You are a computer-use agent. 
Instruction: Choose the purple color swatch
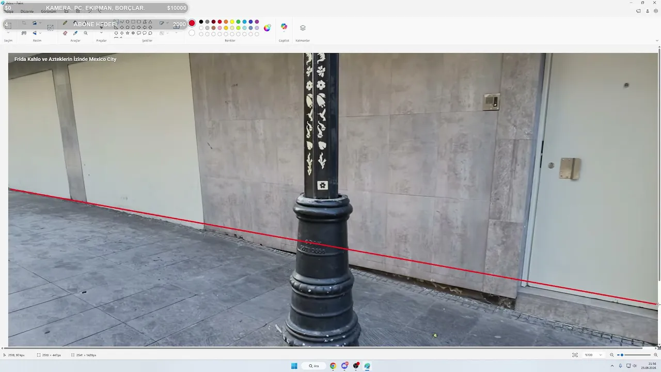[x=257, y=22]
